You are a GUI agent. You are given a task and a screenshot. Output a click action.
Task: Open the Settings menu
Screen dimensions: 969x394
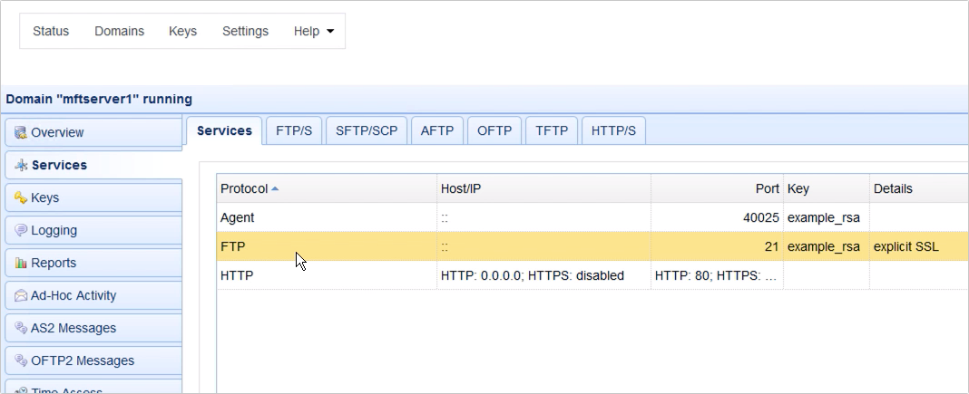245,32
